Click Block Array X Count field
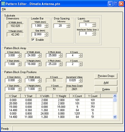The image size is (125, 132). click(73, 55)
